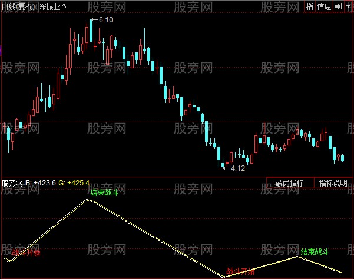Screen dimensions: 354x279
Task: Click the 股旁网 indicator name in sub-chart
Action: [12, 183]
